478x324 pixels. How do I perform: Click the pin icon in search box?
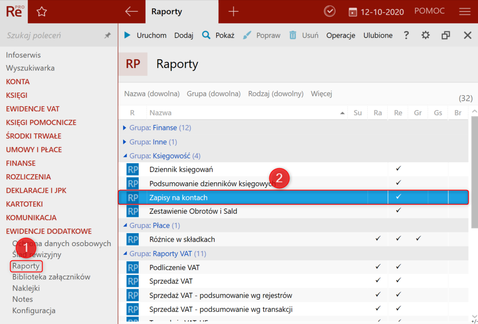(x=107, y=36)
